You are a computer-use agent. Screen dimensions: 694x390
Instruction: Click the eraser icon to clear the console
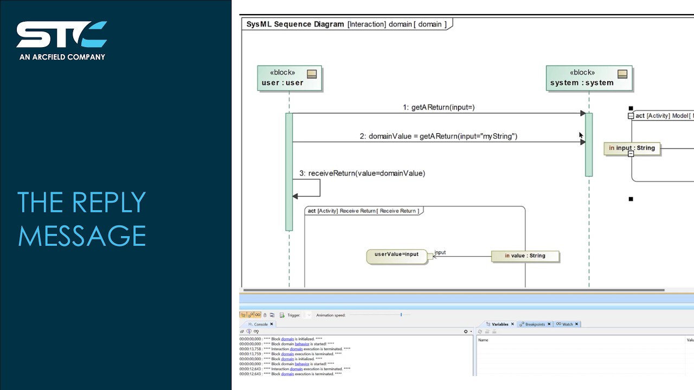click(242, 331)
